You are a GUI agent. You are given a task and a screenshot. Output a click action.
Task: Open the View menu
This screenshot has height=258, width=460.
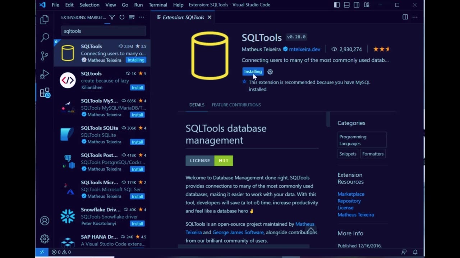coord(110,5)
